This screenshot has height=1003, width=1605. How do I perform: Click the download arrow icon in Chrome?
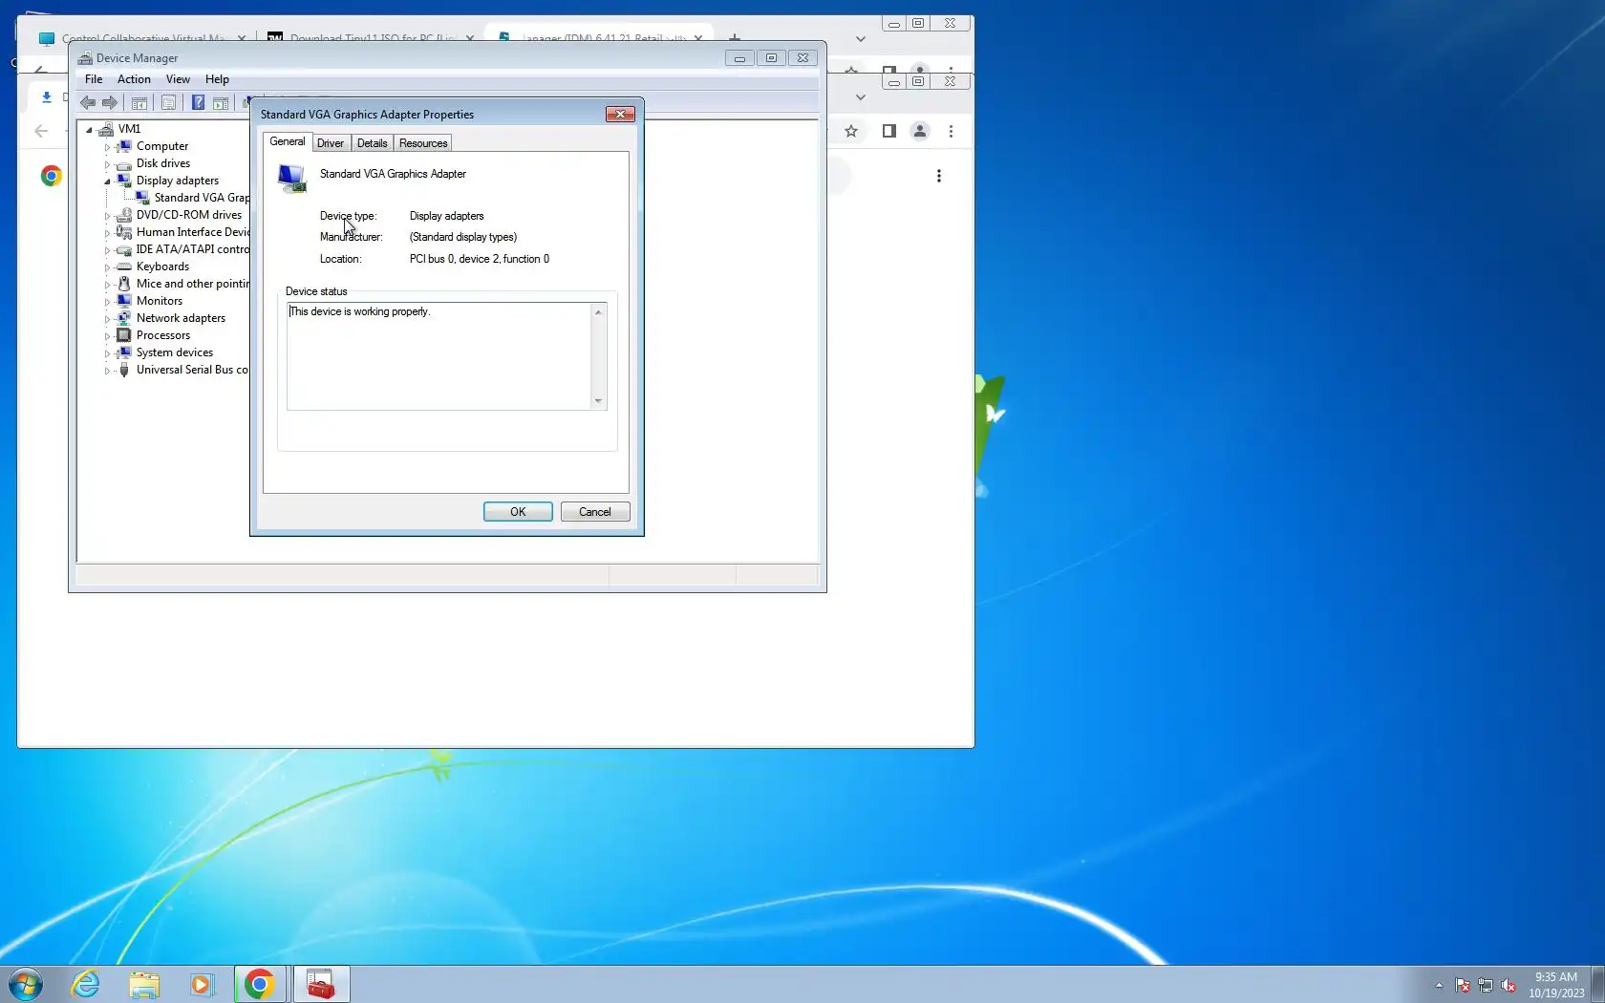coord(46,97)
